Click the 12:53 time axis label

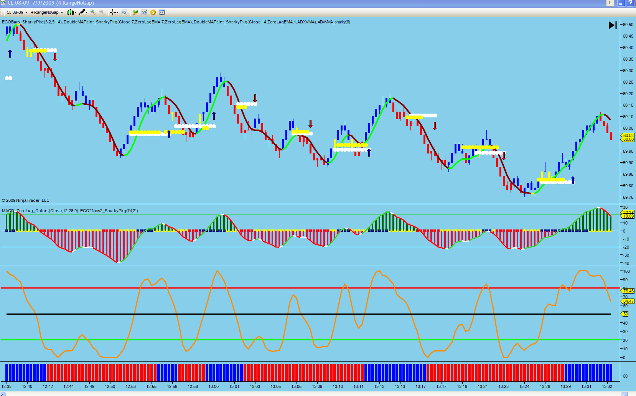pos(131,386)
